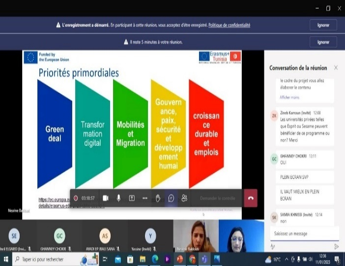
Task: Ignore the recording started notification
Action: pyautogui.click(x=323, y=25)
